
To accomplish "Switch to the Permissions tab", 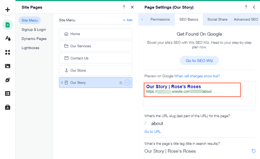I will [160, 19].
